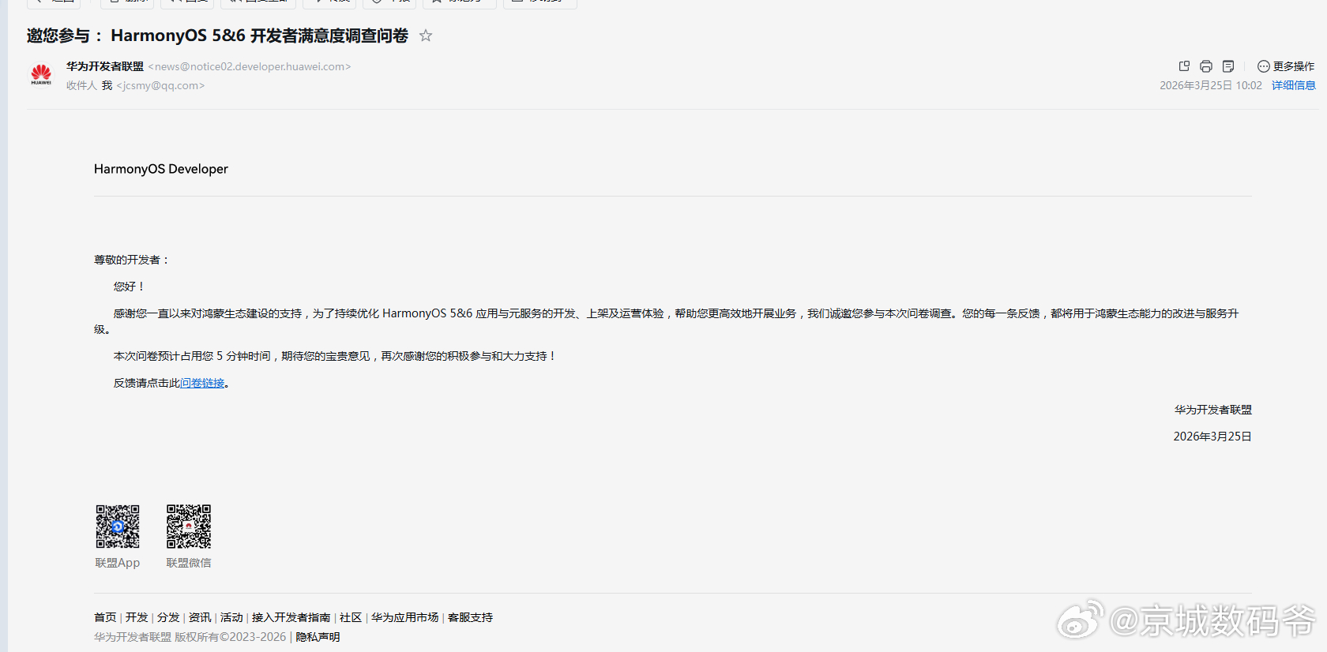Click the Huawei sender avatar logo

pyautogui.click(x=41, y=75)
